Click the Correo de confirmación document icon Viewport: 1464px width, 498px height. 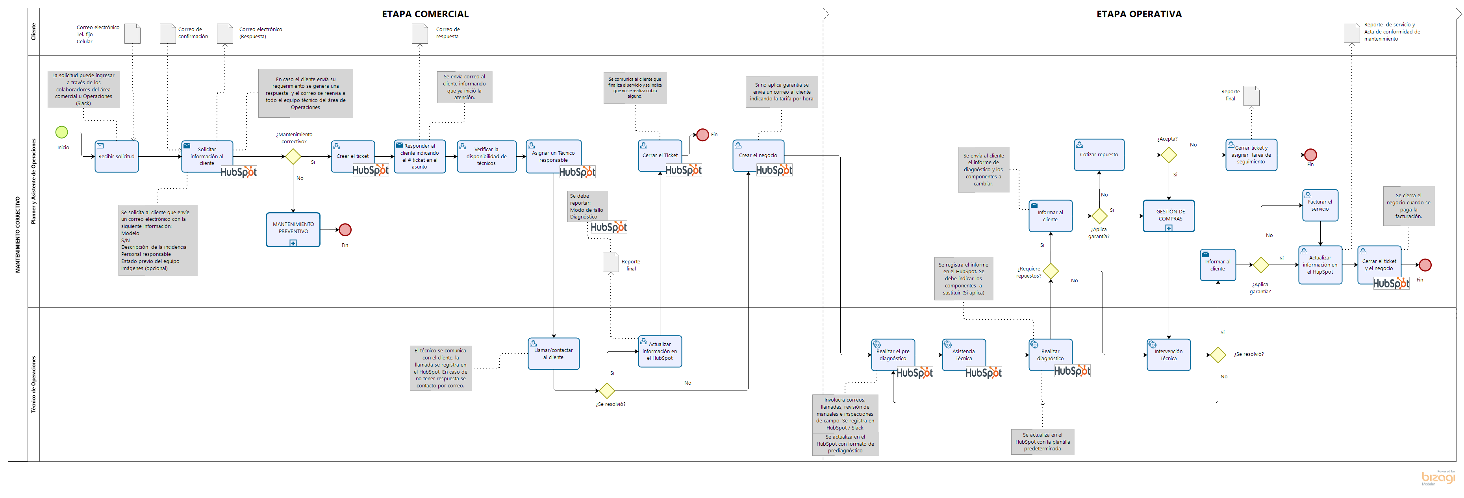tap(168, 33)
